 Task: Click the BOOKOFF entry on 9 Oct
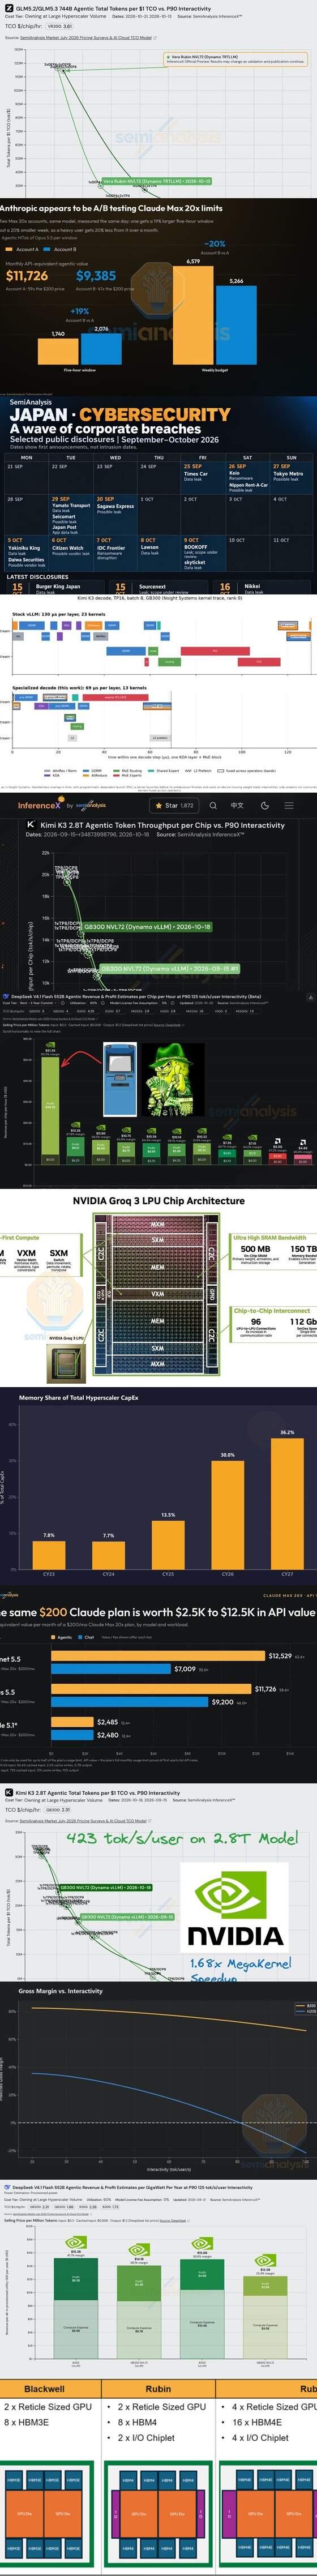(195, 547)
